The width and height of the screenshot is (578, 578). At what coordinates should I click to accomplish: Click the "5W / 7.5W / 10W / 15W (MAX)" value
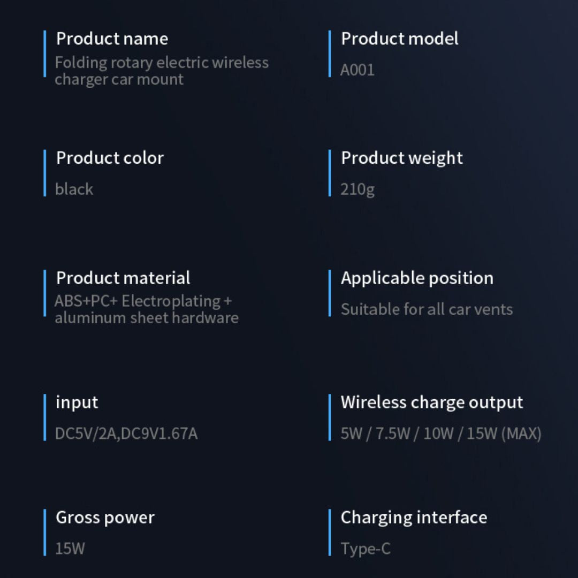(440, 433)
